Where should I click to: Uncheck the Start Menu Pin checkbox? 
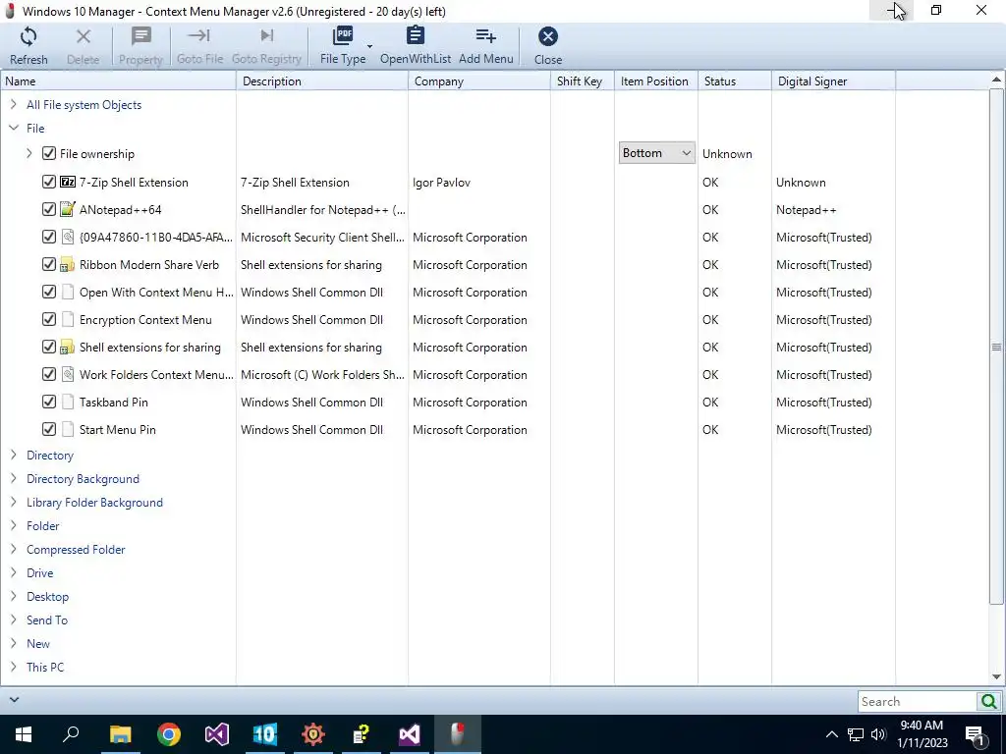pyautogui.click(x=49, y=430)
